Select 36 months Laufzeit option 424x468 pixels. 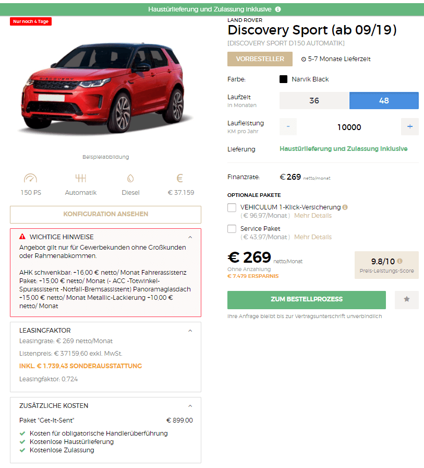314,101
